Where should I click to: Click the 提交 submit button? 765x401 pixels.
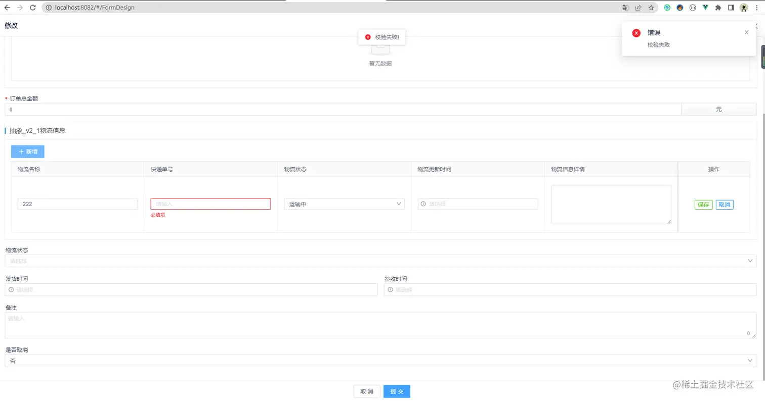coord(397,391)
